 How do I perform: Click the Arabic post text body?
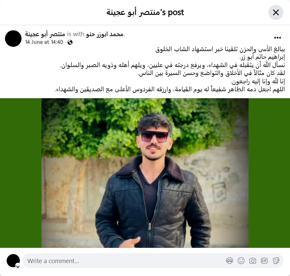coord(170,69)
